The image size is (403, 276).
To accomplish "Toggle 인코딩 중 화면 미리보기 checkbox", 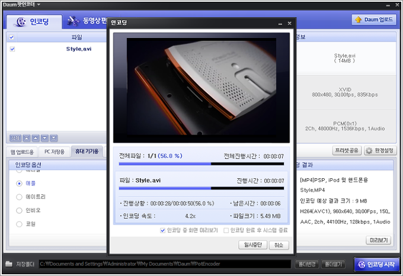I will (162, 230).
